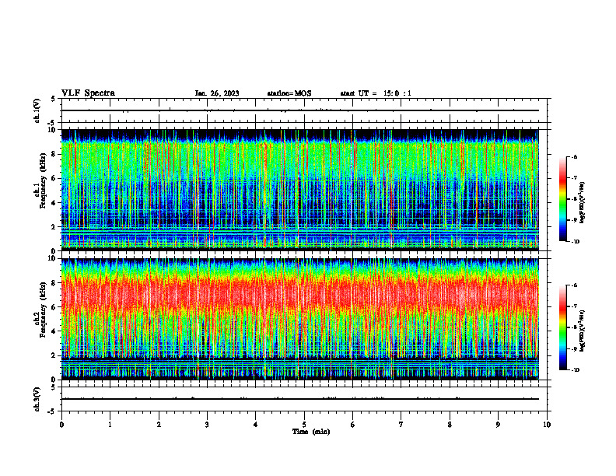This screenshot has height=476, width=616.
Task: Click tick label "10" on the Time axis
Action: click(547, 425)
